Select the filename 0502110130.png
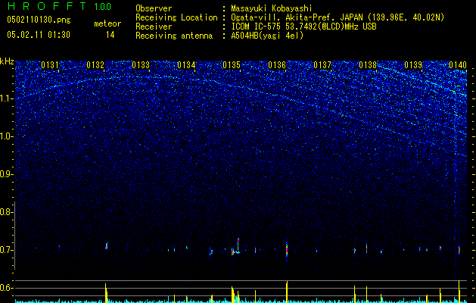Image resolution: width=476 pixels, height=303 pixels. pyautogui.click(x=39, y=20)
